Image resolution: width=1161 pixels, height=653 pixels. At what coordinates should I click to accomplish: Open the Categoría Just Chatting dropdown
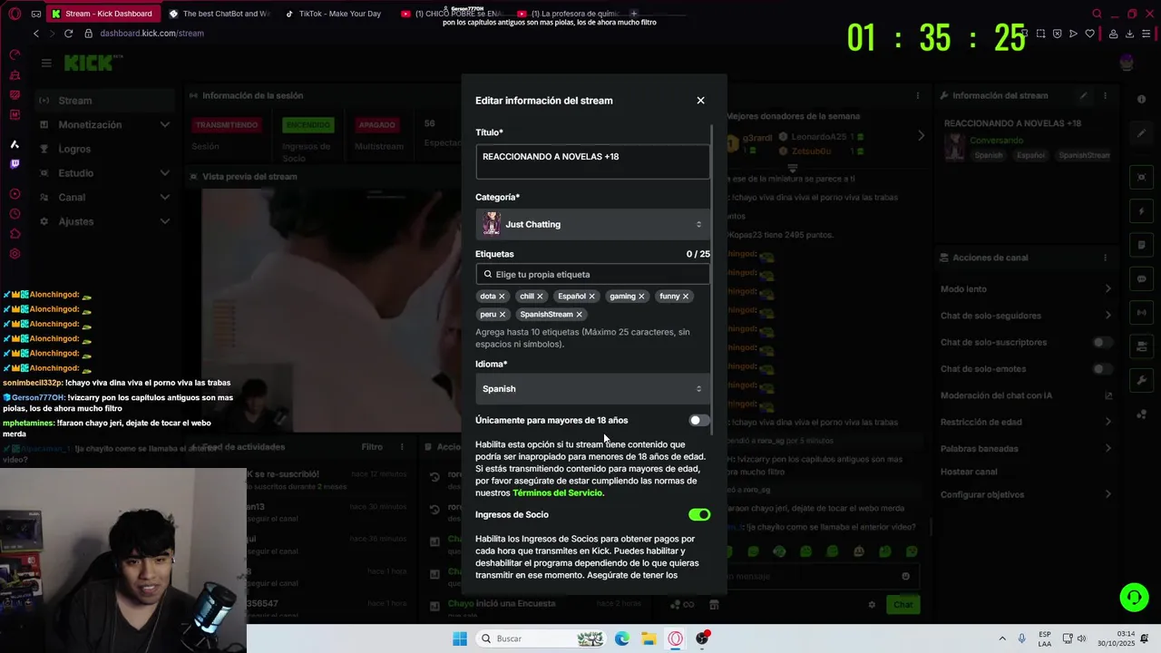592,224
